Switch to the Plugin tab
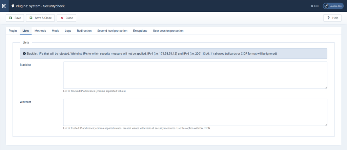347x150 pixels. click(x=13, y=31)
